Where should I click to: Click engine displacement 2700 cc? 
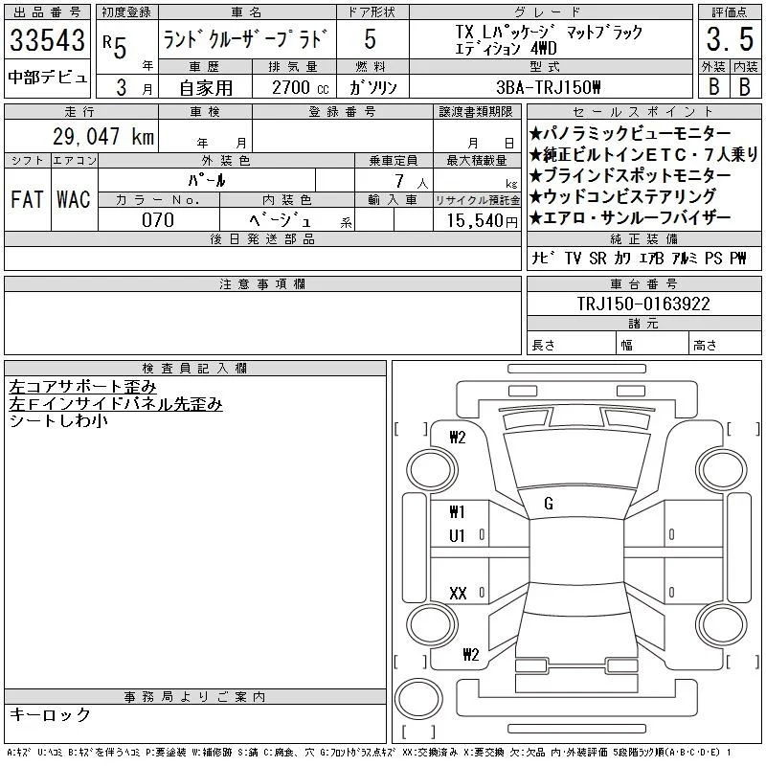pos(300,88)
